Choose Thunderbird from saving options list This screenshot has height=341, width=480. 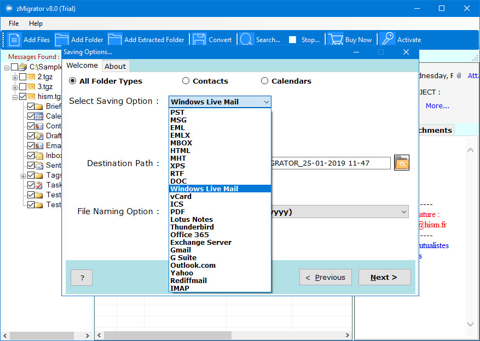(x=220, y=227)
